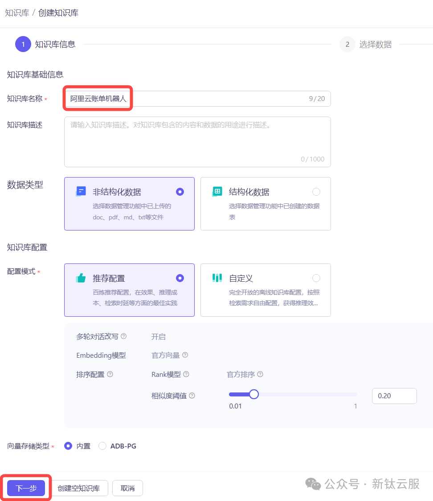Screen dimensions: 433x501
Task: Click the 知识库配置 heading
Action: point(27,247)
